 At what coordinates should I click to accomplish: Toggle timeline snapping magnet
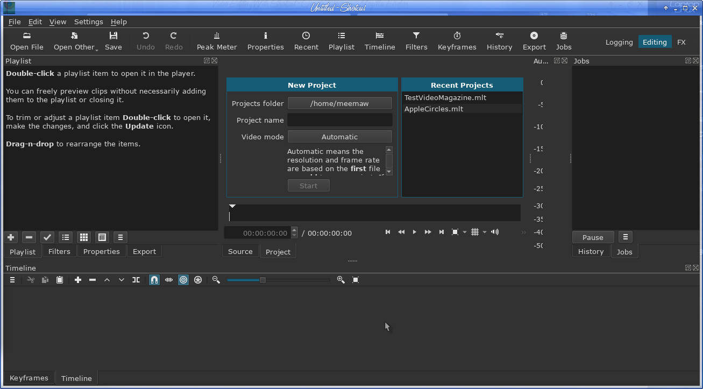point(154,280)
